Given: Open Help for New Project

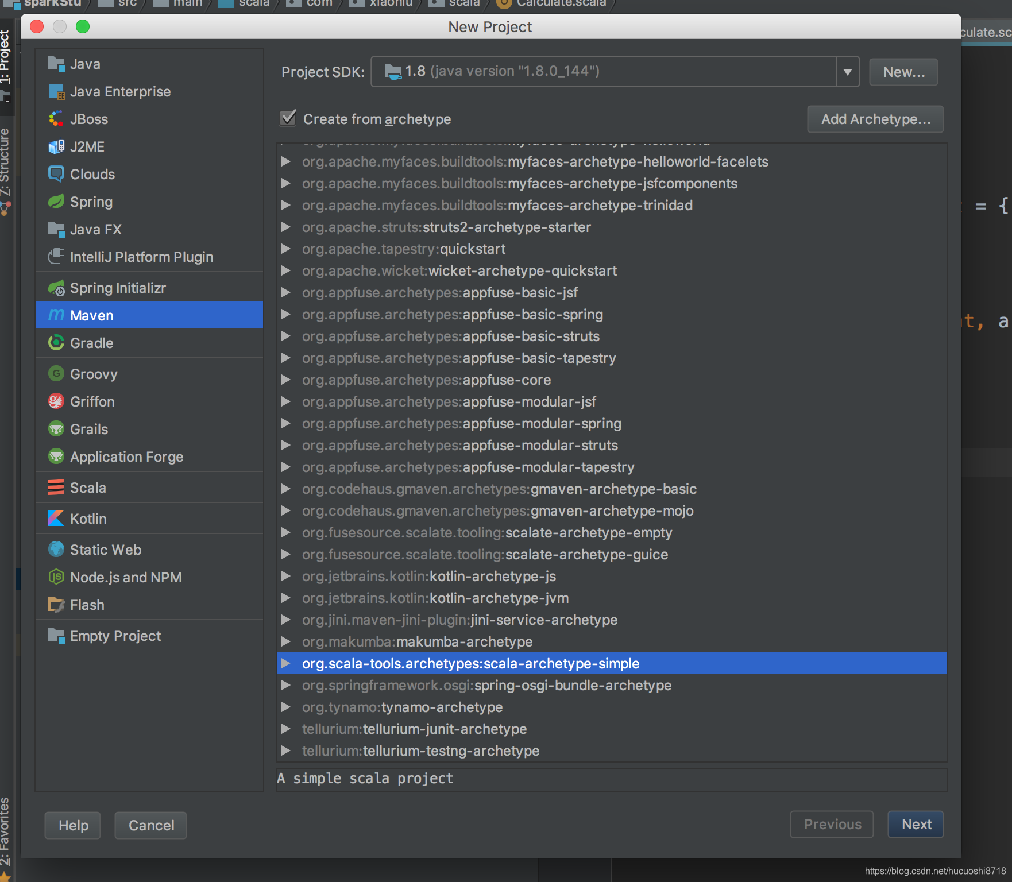Looking at the screenshot, I should click(x=73, y=826).
